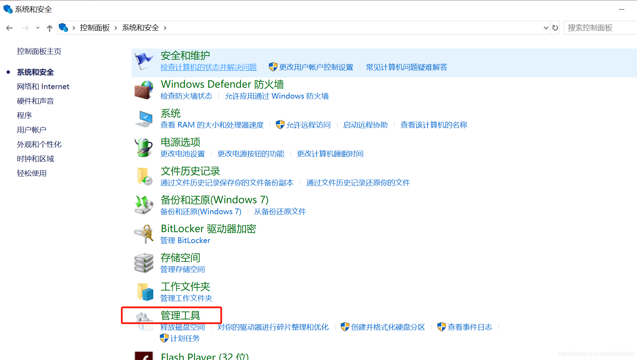Open 管理 BitLocker link

click(185, 241)
